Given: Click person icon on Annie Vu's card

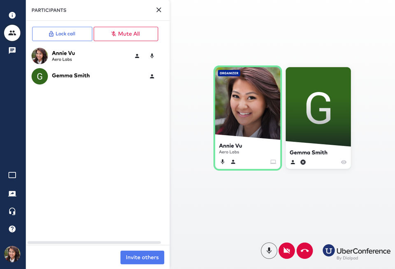Looking at the screenshot, I should [233, 162].
